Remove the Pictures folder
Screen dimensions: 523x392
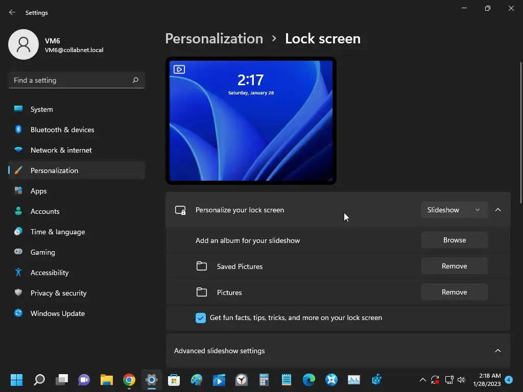[454, 292]
